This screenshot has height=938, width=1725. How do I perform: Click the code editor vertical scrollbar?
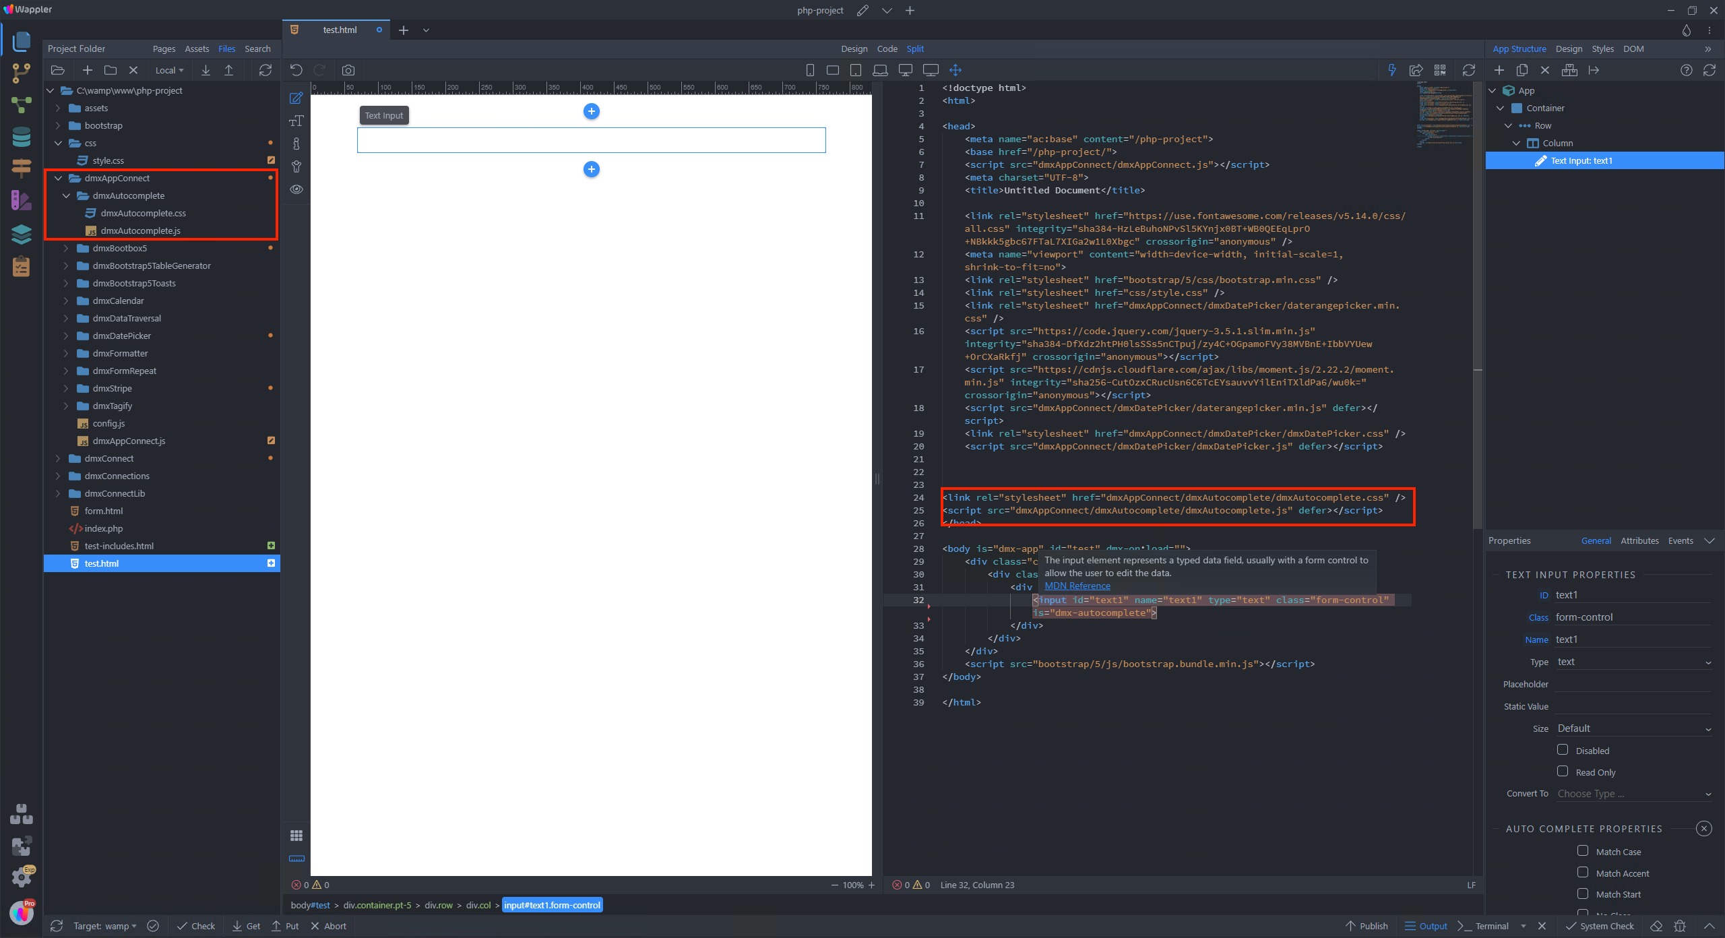tap(1477, 303)
